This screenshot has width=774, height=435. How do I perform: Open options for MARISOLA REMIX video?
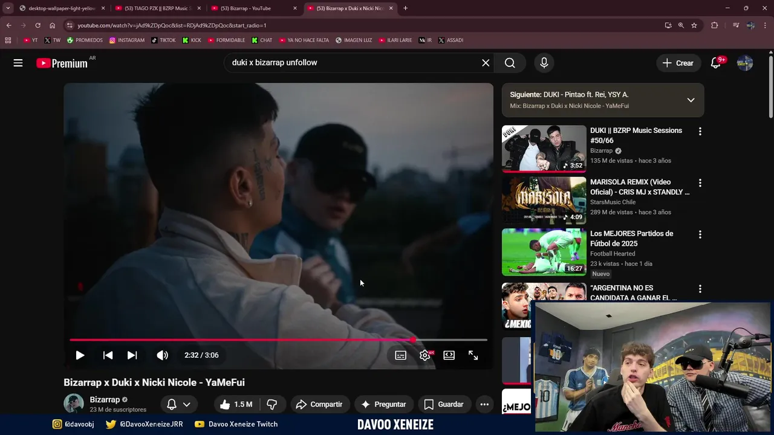coord(700,182)
